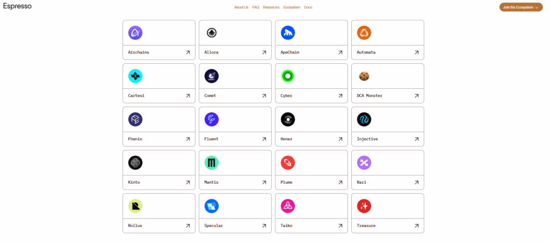Click the DCA Monster cookie icon
550x242 pixels.
(364, 76)
